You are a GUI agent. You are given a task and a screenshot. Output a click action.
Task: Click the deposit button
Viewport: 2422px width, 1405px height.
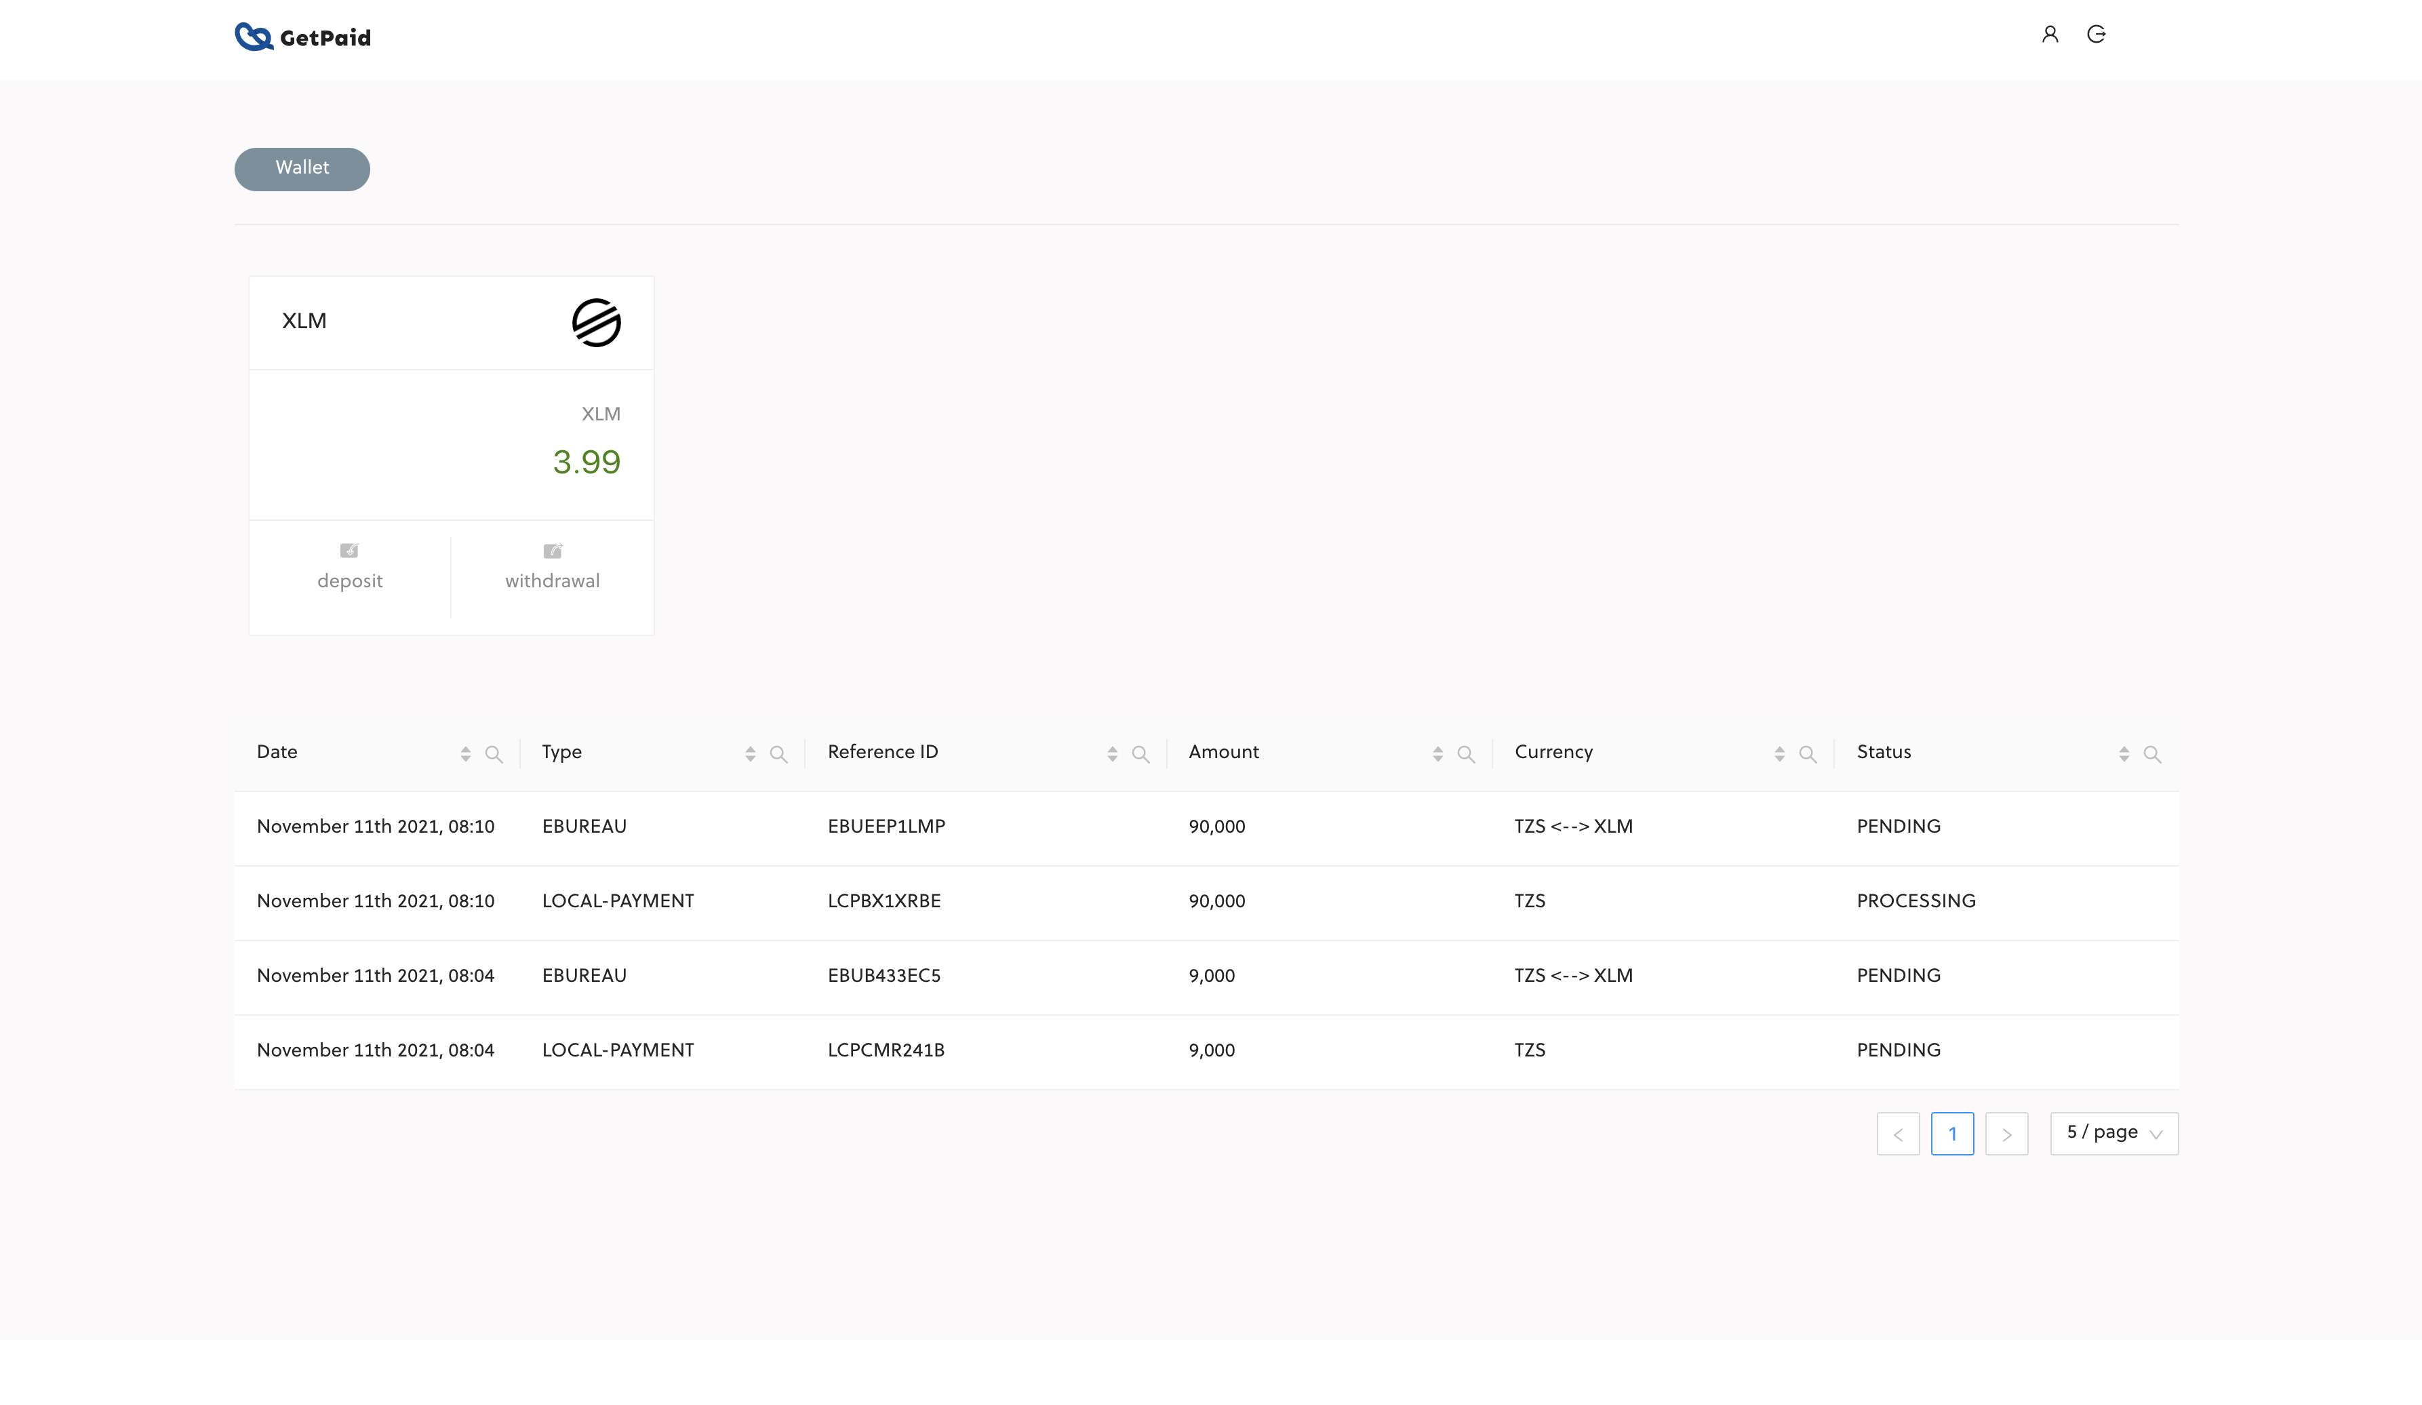[x=350, y=568]
